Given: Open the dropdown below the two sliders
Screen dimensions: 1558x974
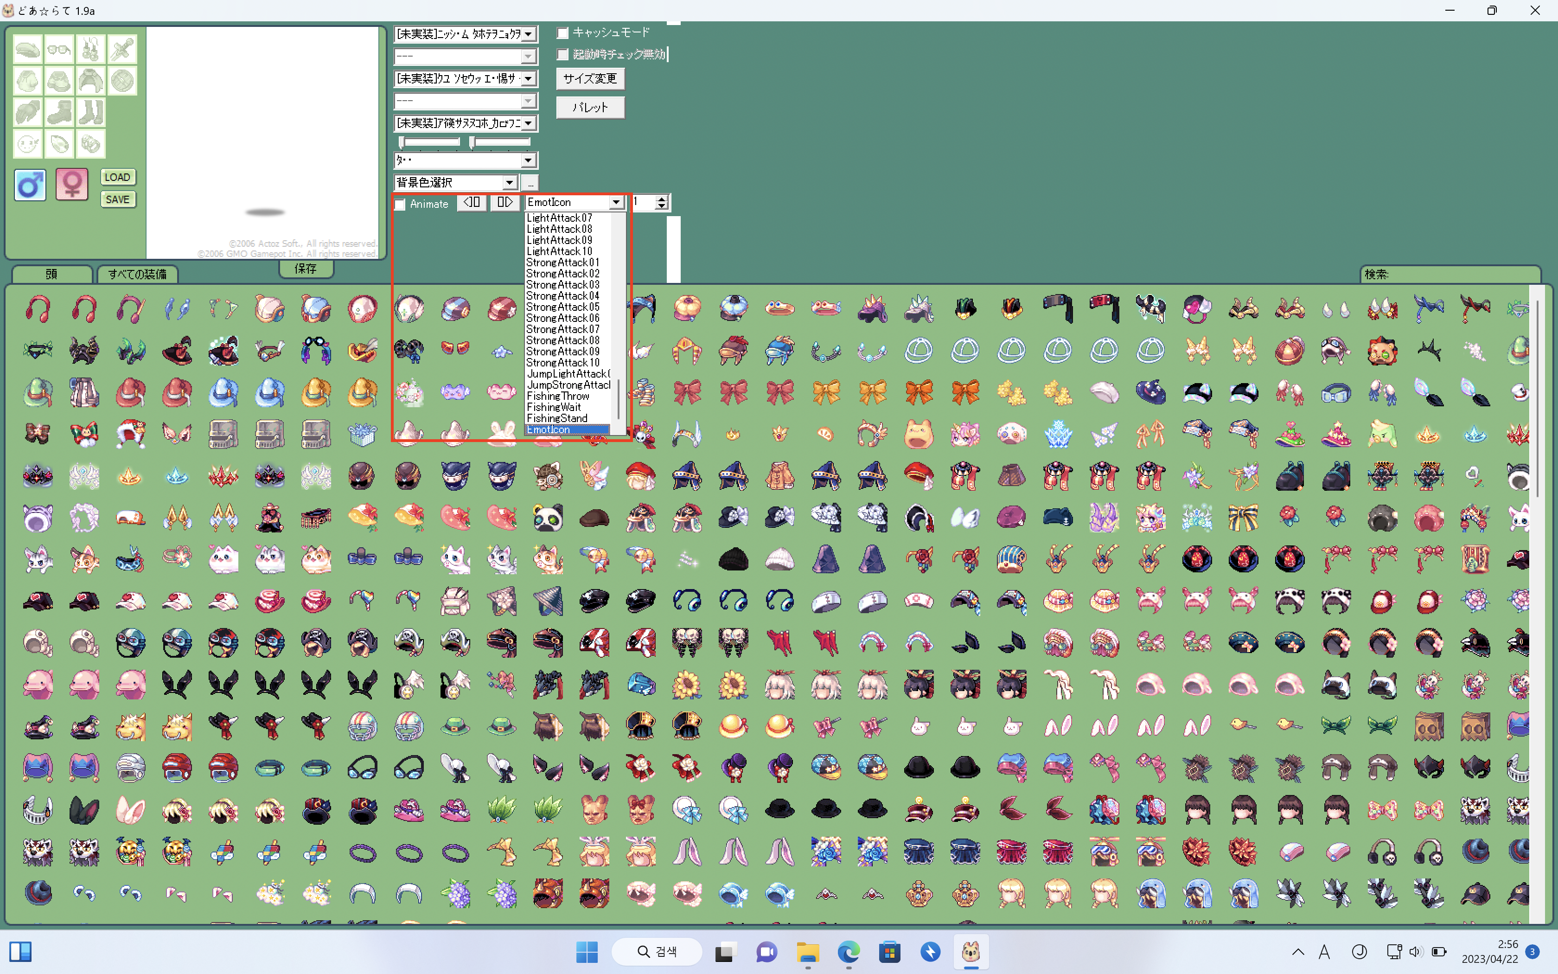Looking at the screenshot, I should tap(528, 160).
